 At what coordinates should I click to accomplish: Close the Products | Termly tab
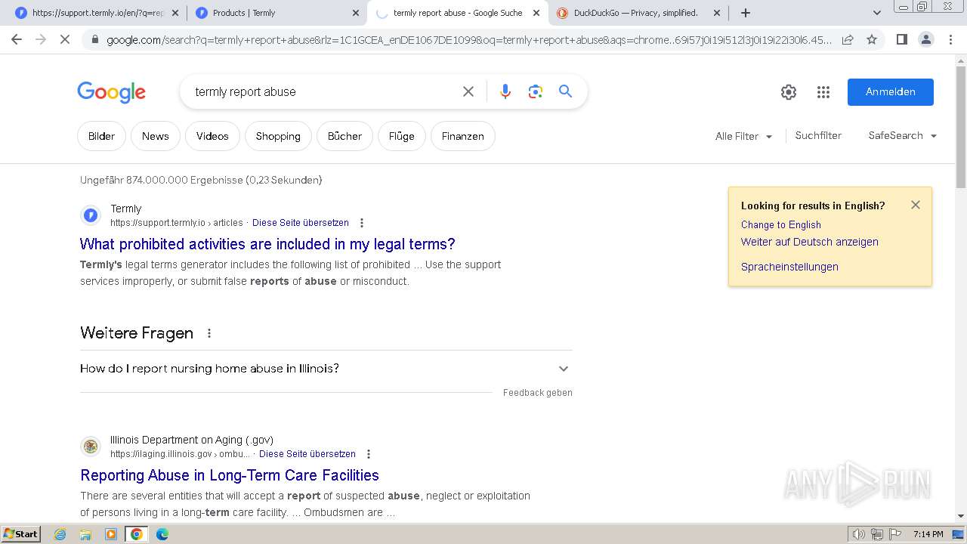click(x=356, y=13)
